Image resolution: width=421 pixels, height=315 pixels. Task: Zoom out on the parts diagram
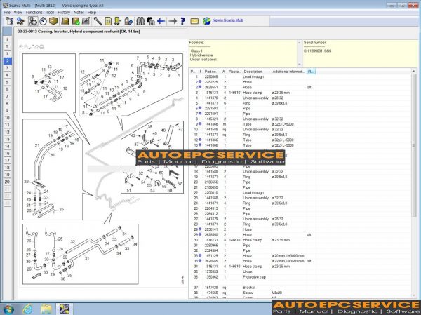26,47
